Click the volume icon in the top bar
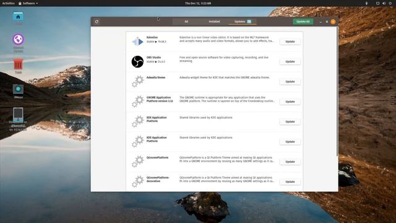Screen dimensions: 396x223 pos(384,3)
